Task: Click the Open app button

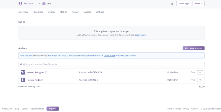Action: 184,4
